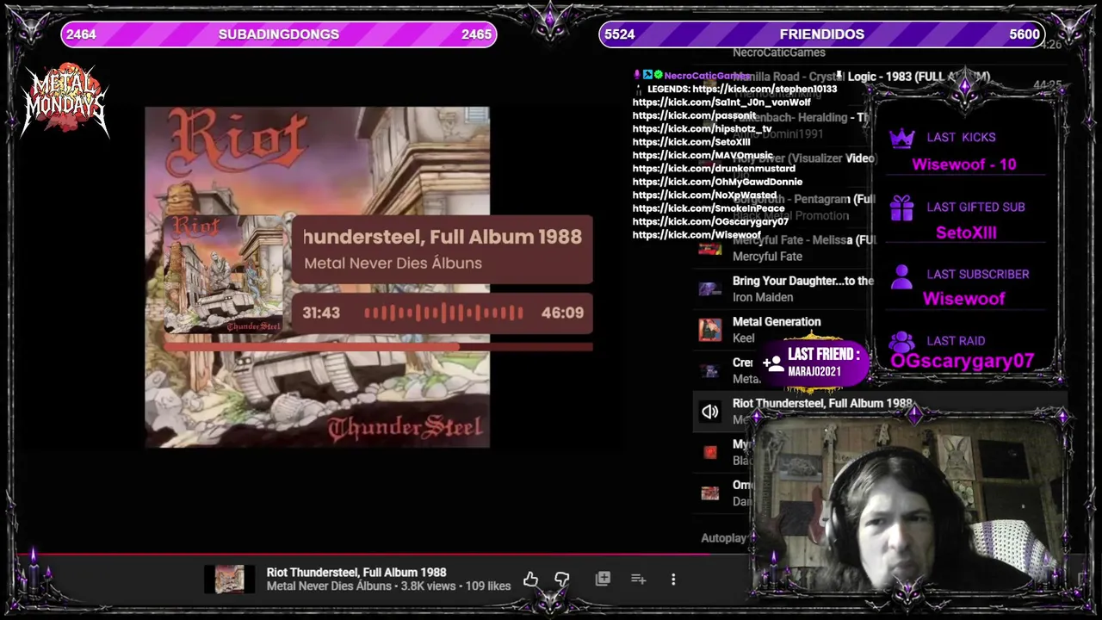Click the add-to-playlist icon in player bar
The height and width of the screenshot is (620, 1102).
point(638,580)
